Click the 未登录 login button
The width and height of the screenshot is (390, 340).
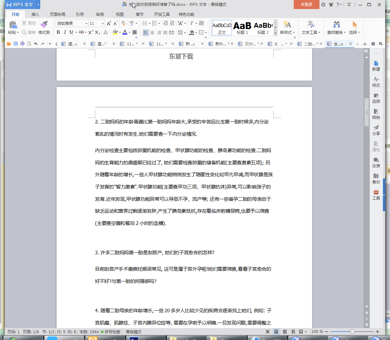pos(306,5)
